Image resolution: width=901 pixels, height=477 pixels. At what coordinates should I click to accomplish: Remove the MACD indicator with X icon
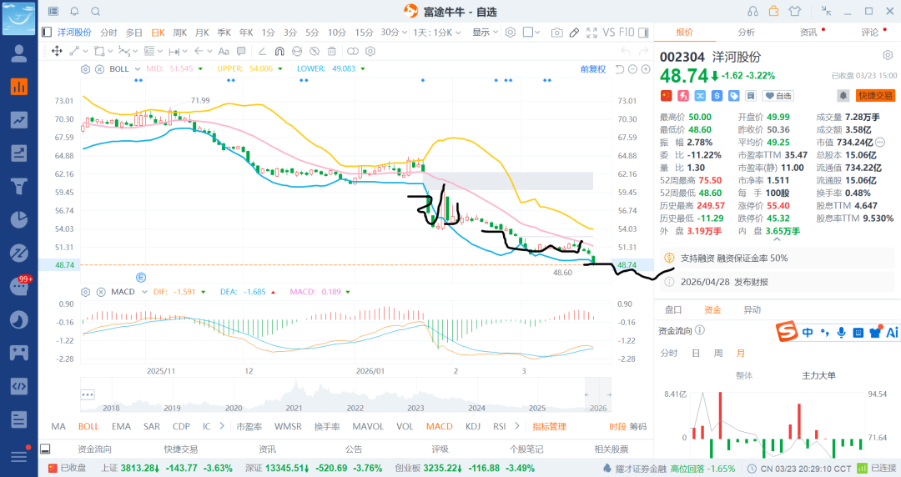[99, 292]
